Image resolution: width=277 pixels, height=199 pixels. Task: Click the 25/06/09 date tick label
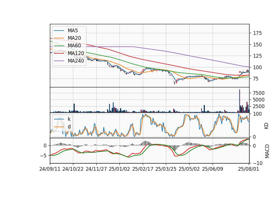[x=213, y=169]
